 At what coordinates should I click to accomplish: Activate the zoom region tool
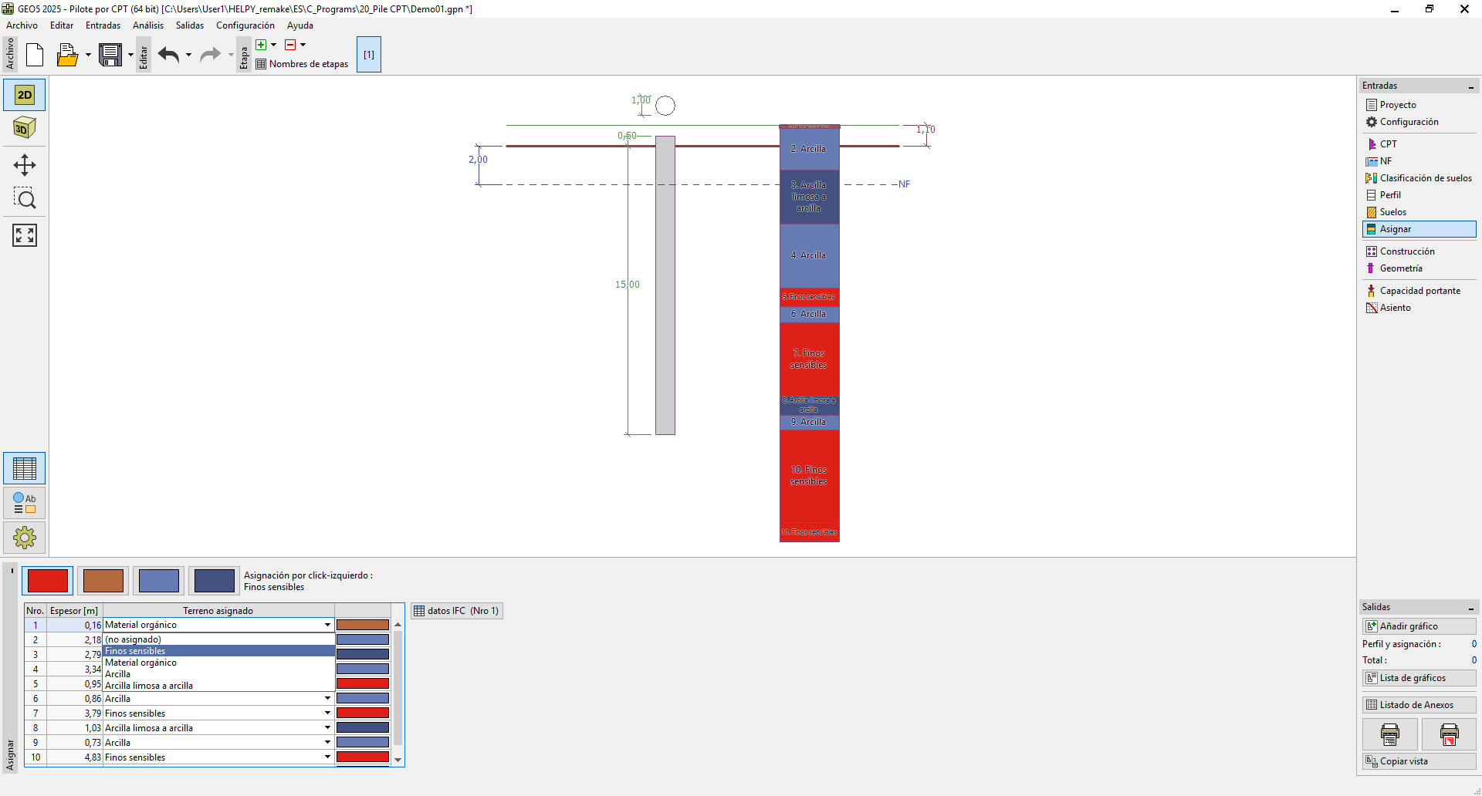(x=25, y=199)
